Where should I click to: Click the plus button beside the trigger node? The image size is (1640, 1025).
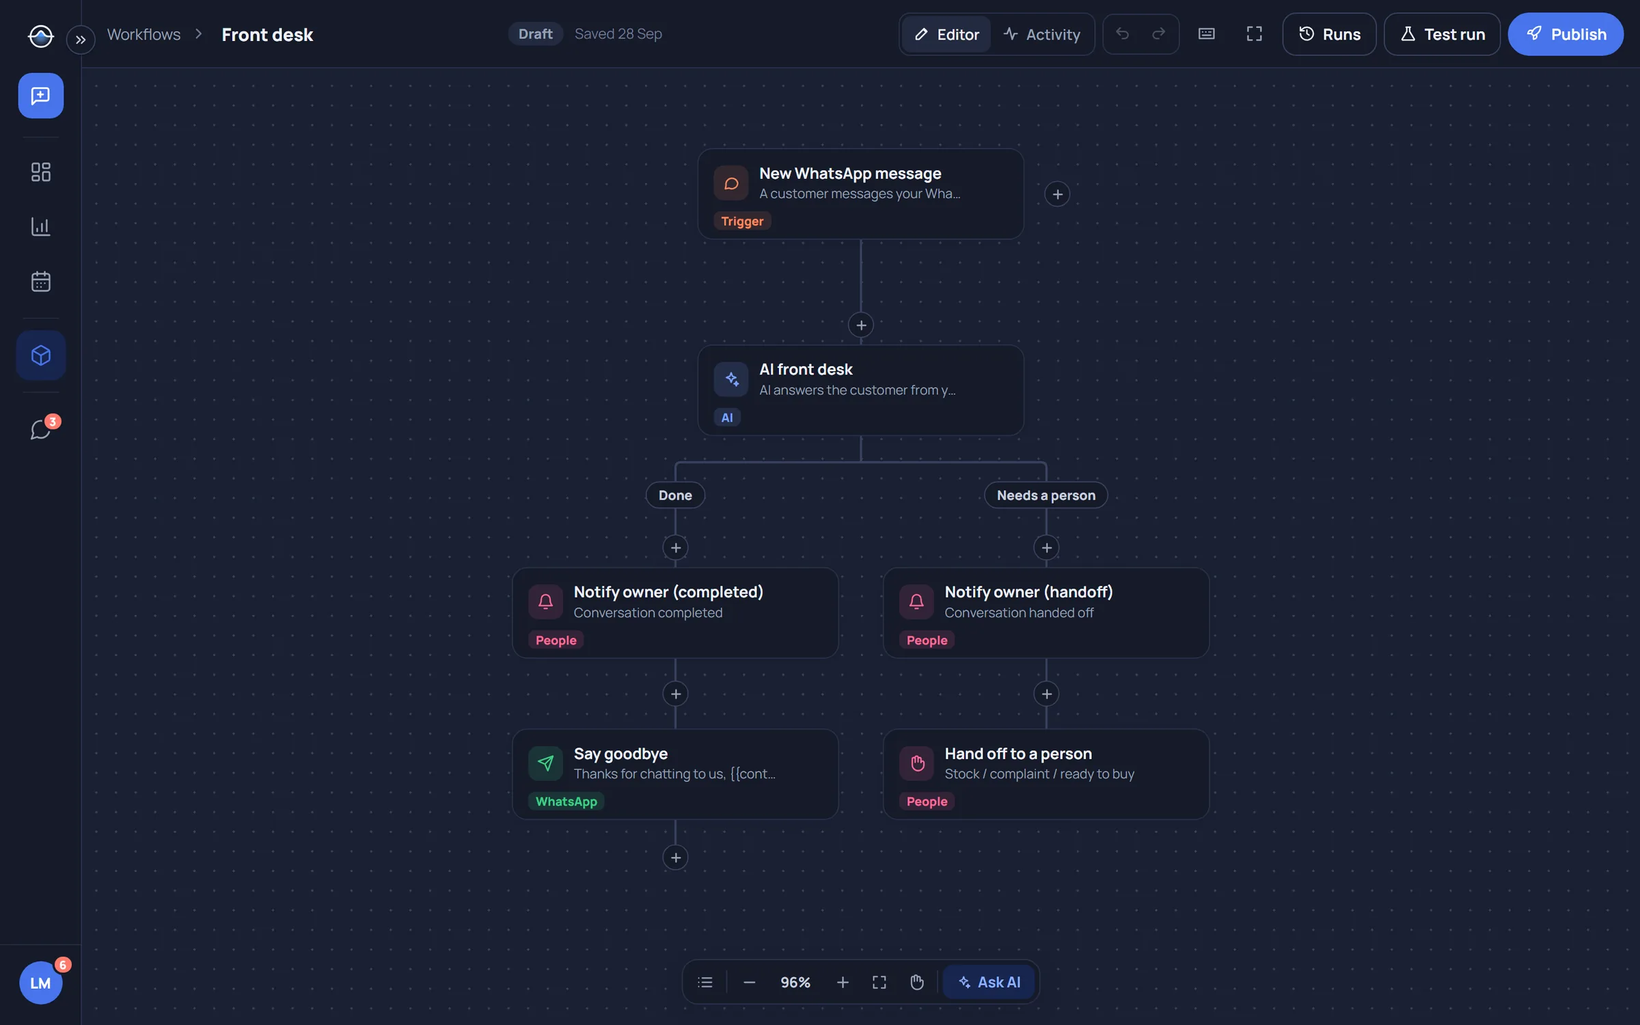pos(1057,194)
